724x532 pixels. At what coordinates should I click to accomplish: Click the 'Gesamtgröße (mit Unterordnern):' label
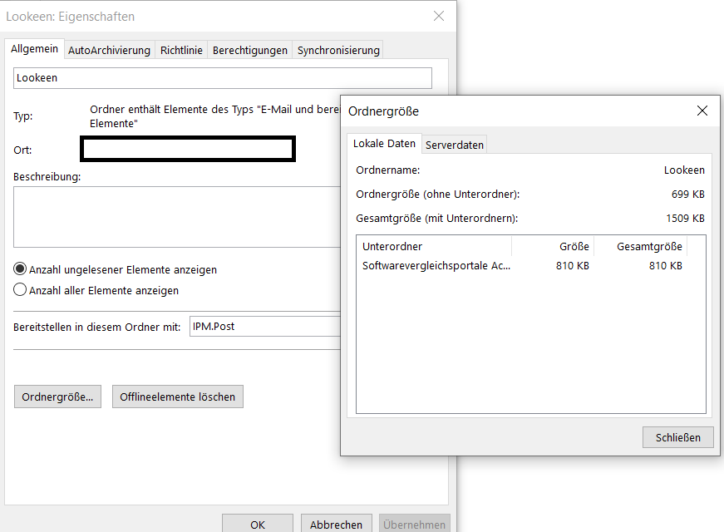click(x=436, y=219)
